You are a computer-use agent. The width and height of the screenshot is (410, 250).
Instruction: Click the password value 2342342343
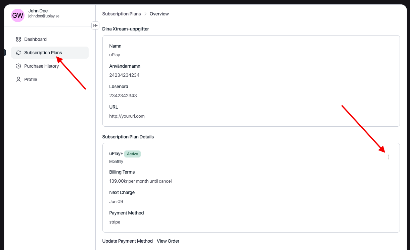pos(123,96)
